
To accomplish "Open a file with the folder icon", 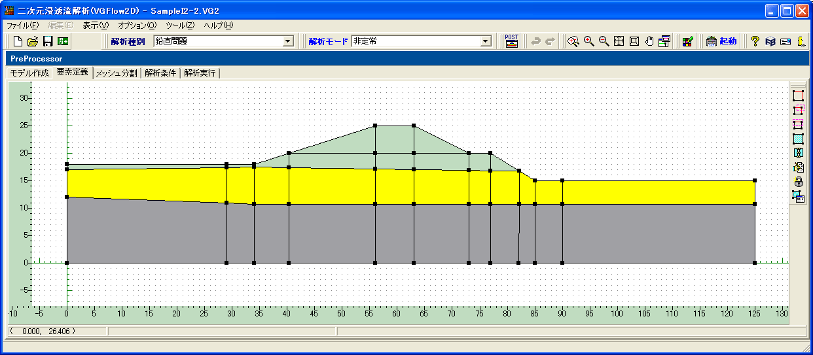I will click(x=33, y=41).
